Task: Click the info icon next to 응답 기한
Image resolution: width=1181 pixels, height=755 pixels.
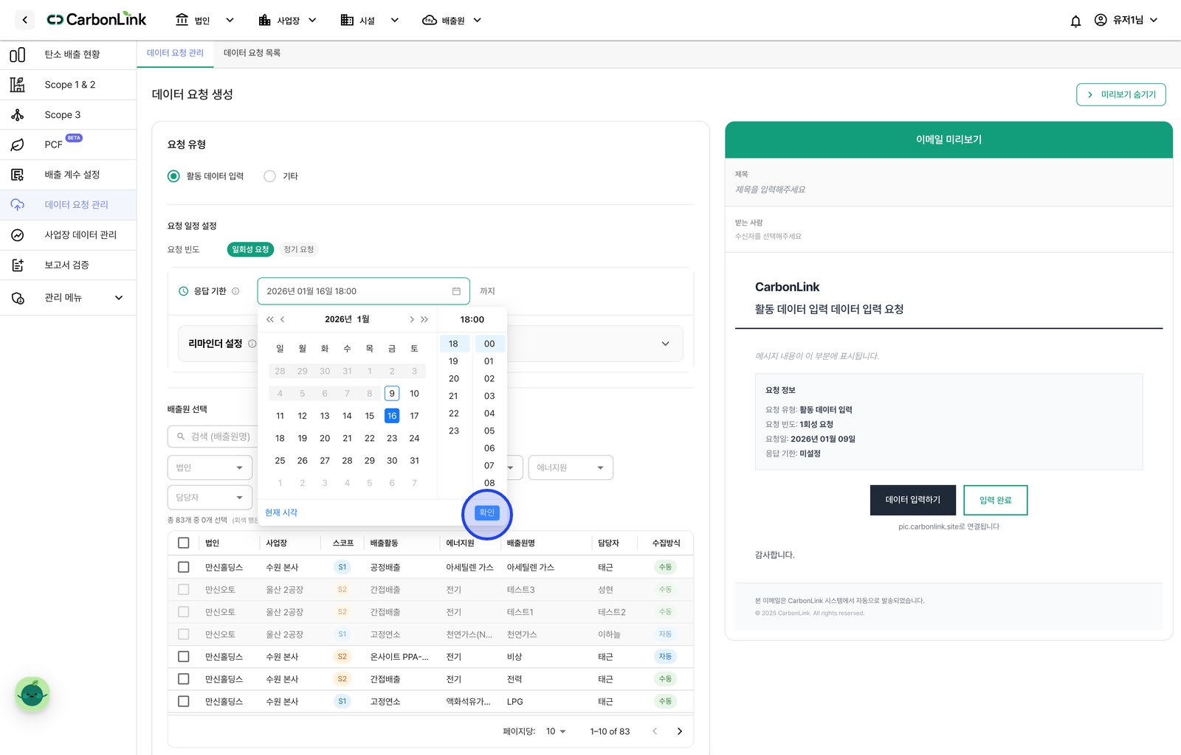Action: (x=235, y=291)
